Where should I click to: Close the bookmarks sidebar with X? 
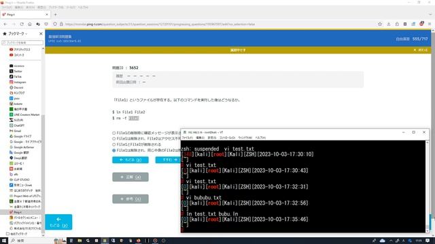pyautogui.click(x=41, y=33)
